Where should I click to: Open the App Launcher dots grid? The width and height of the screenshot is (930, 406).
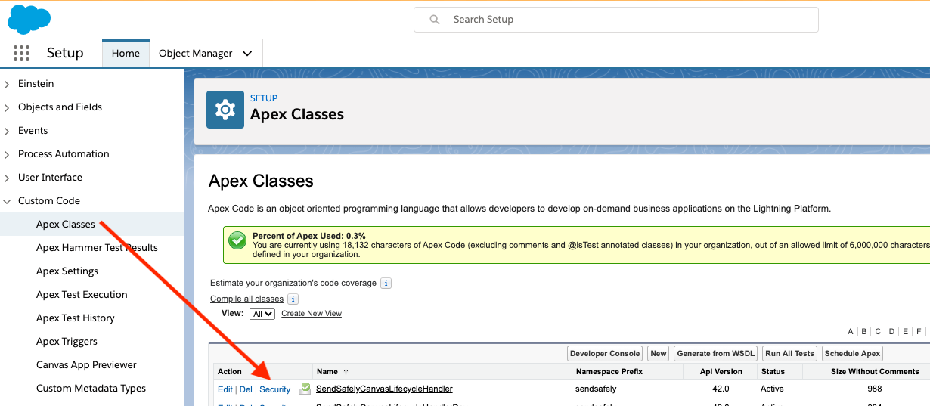click(x=21, y=53)
